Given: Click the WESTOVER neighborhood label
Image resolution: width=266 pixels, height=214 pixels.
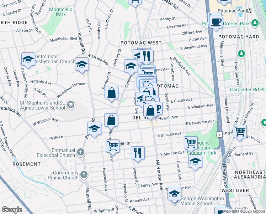Looking at the screenshot, I should pos(235,190).
